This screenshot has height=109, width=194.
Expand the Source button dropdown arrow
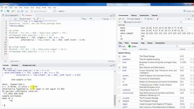[110, 19]
